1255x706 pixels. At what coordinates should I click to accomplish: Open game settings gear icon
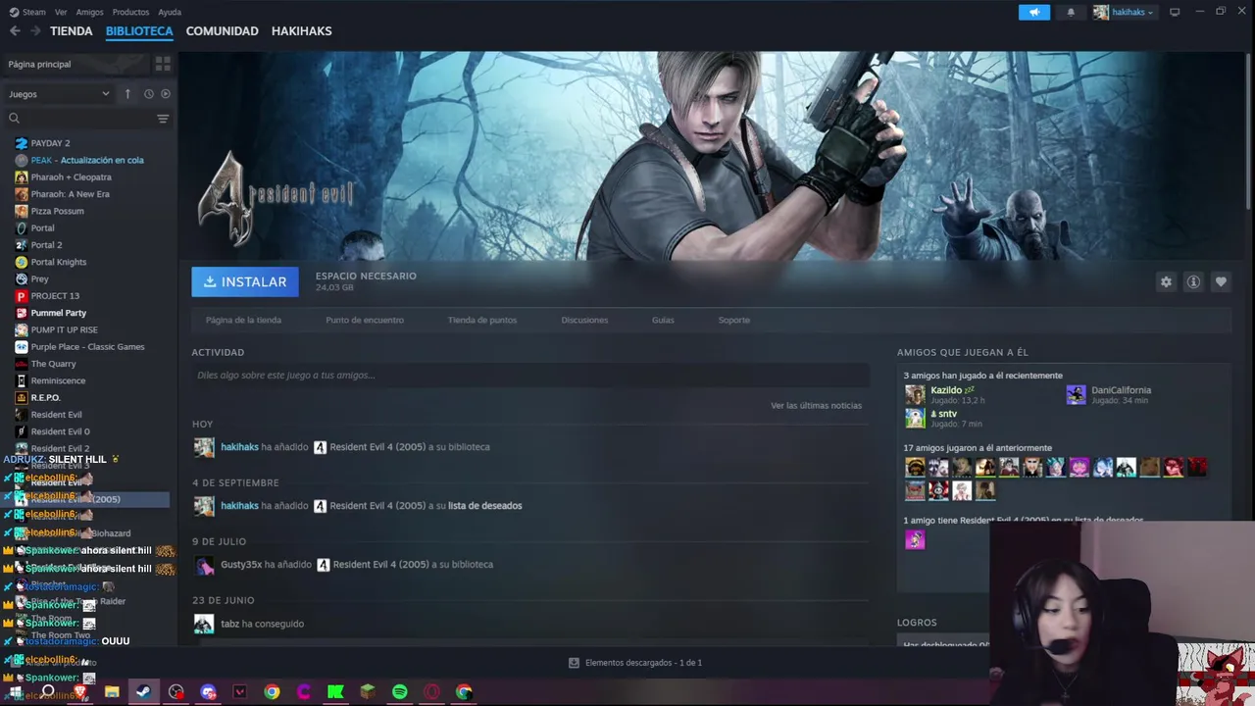point(1166,281)
